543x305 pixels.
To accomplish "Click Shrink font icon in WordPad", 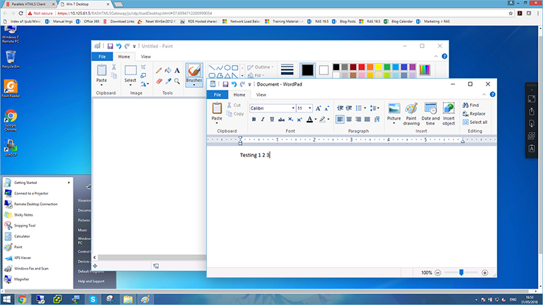I will pos(326,108).
